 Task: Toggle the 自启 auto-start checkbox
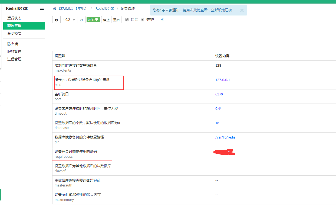[127, 20]
